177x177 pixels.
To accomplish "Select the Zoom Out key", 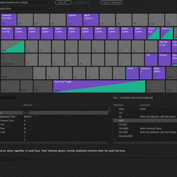I will click(154, 33).
